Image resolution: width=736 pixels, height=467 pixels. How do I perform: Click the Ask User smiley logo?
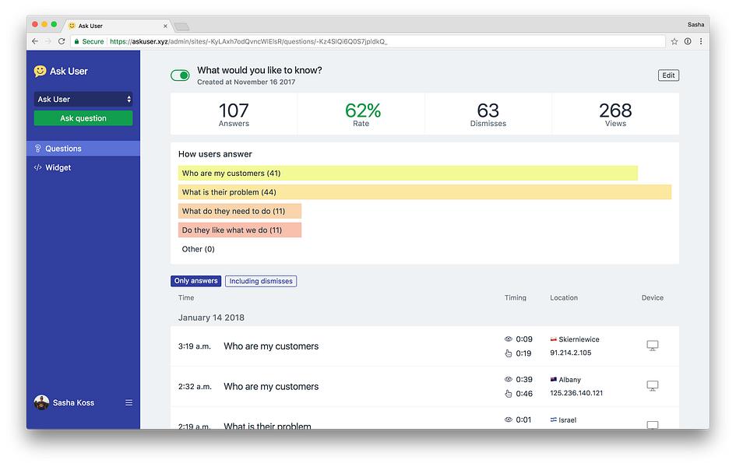click(40, 71)
